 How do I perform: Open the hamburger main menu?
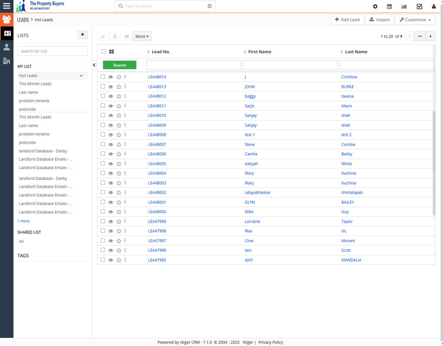pyautogui.click(x=6, y=6)
